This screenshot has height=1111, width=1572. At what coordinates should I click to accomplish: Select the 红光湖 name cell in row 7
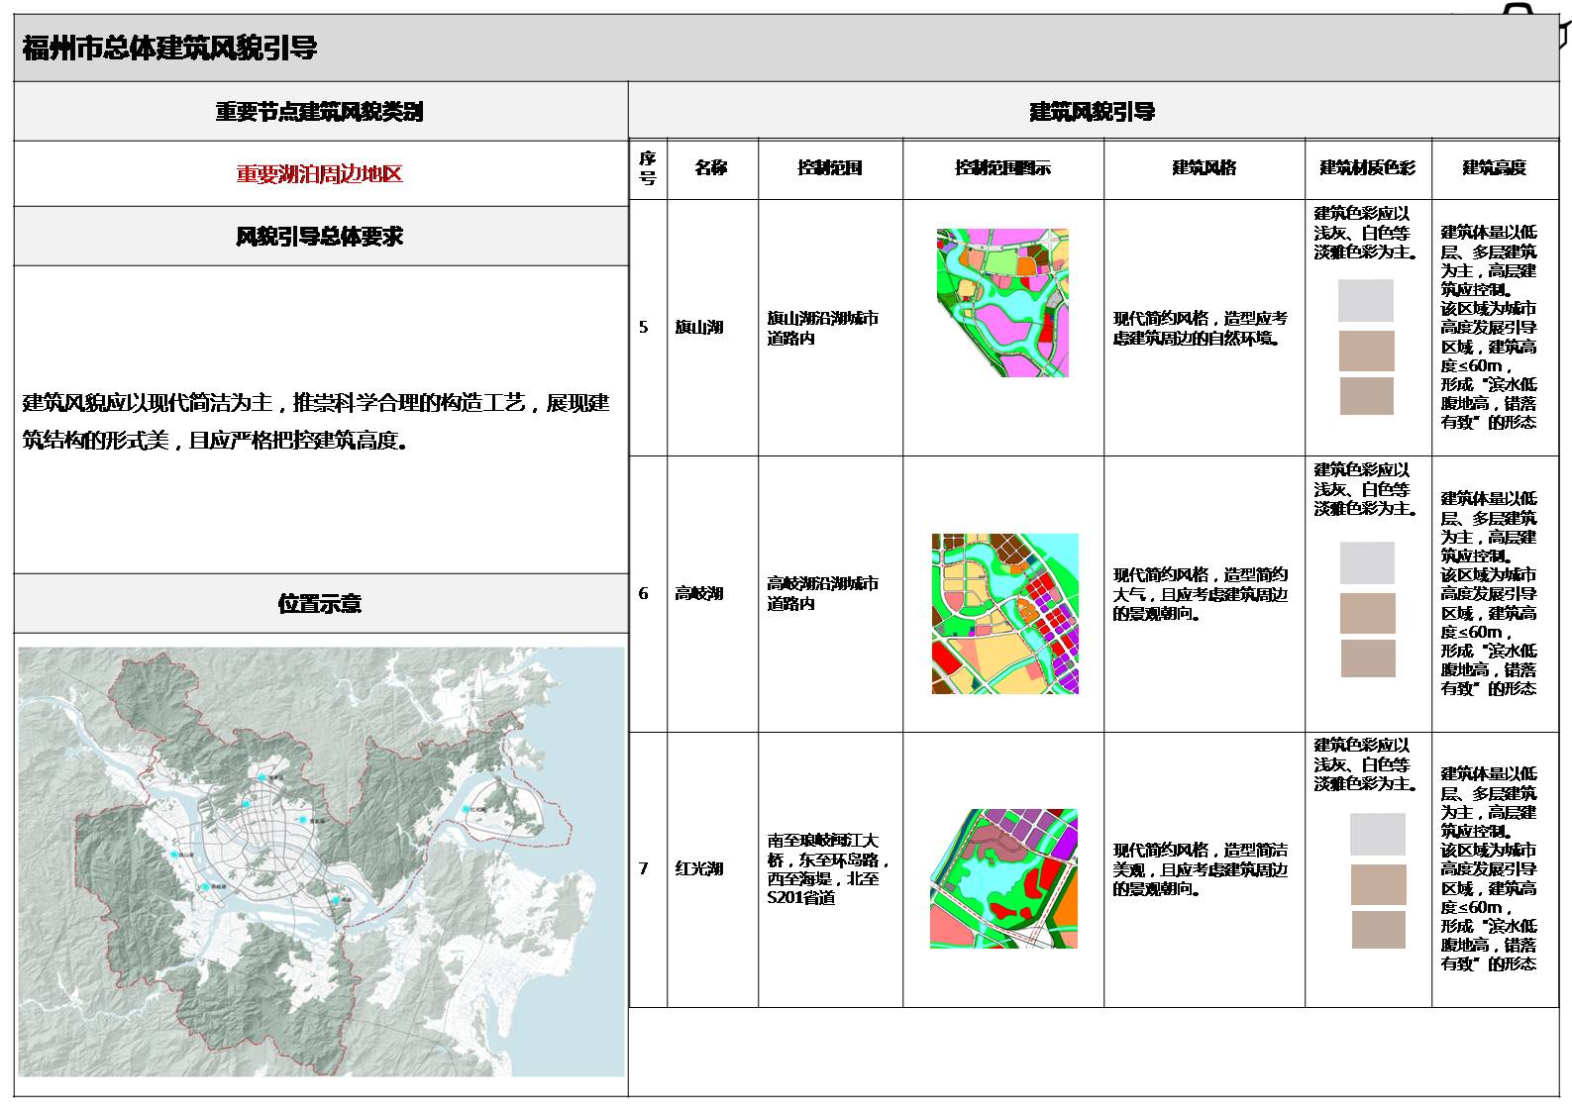pyautogui.click(x=699, y=868)
